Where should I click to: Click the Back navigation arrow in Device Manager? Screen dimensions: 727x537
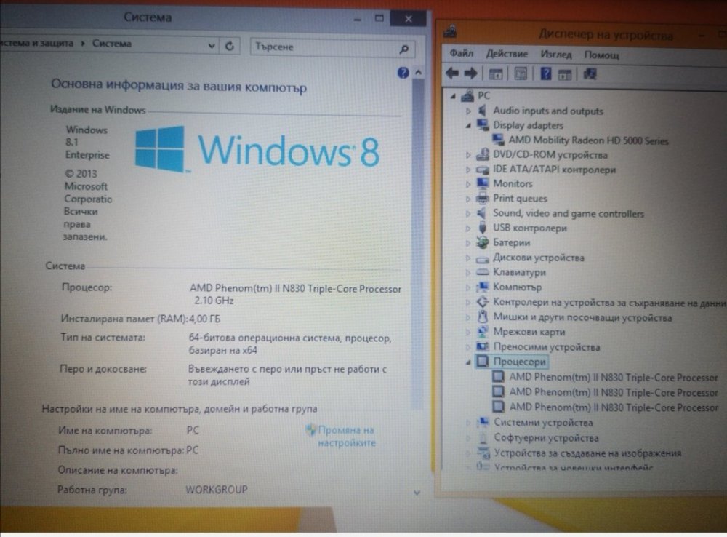point(452,73)
